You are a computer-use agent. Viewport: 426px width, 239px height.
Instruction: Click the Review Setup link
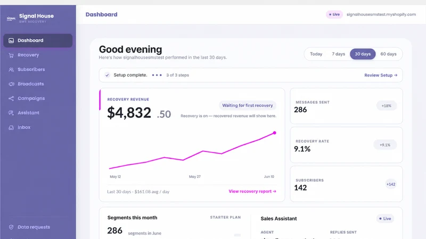(381, 75)
